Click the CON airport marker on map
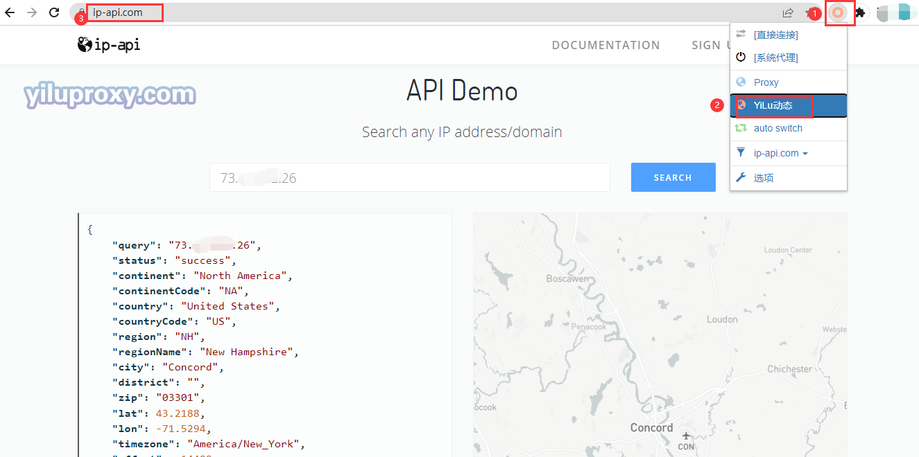 pyautogui.click(x=686, y=440)
